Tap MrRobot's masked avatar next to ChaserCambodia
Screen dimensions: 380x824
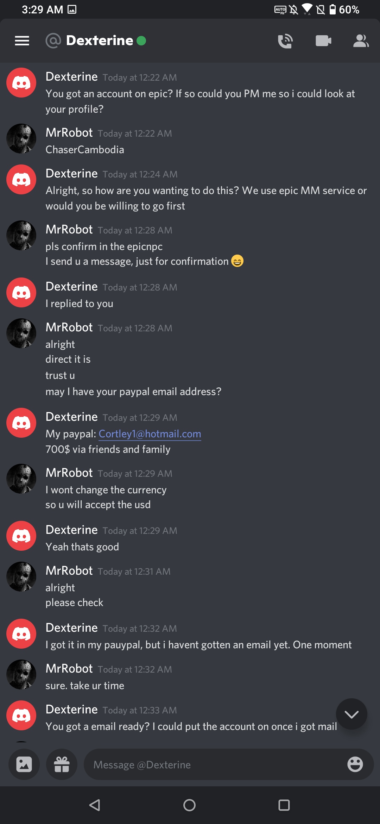pyautogui.click(x=21, y=138)
